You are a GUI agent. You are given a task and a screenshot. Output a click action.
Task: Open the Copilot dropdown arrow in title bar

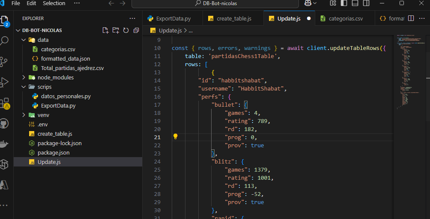click(315, 3)
